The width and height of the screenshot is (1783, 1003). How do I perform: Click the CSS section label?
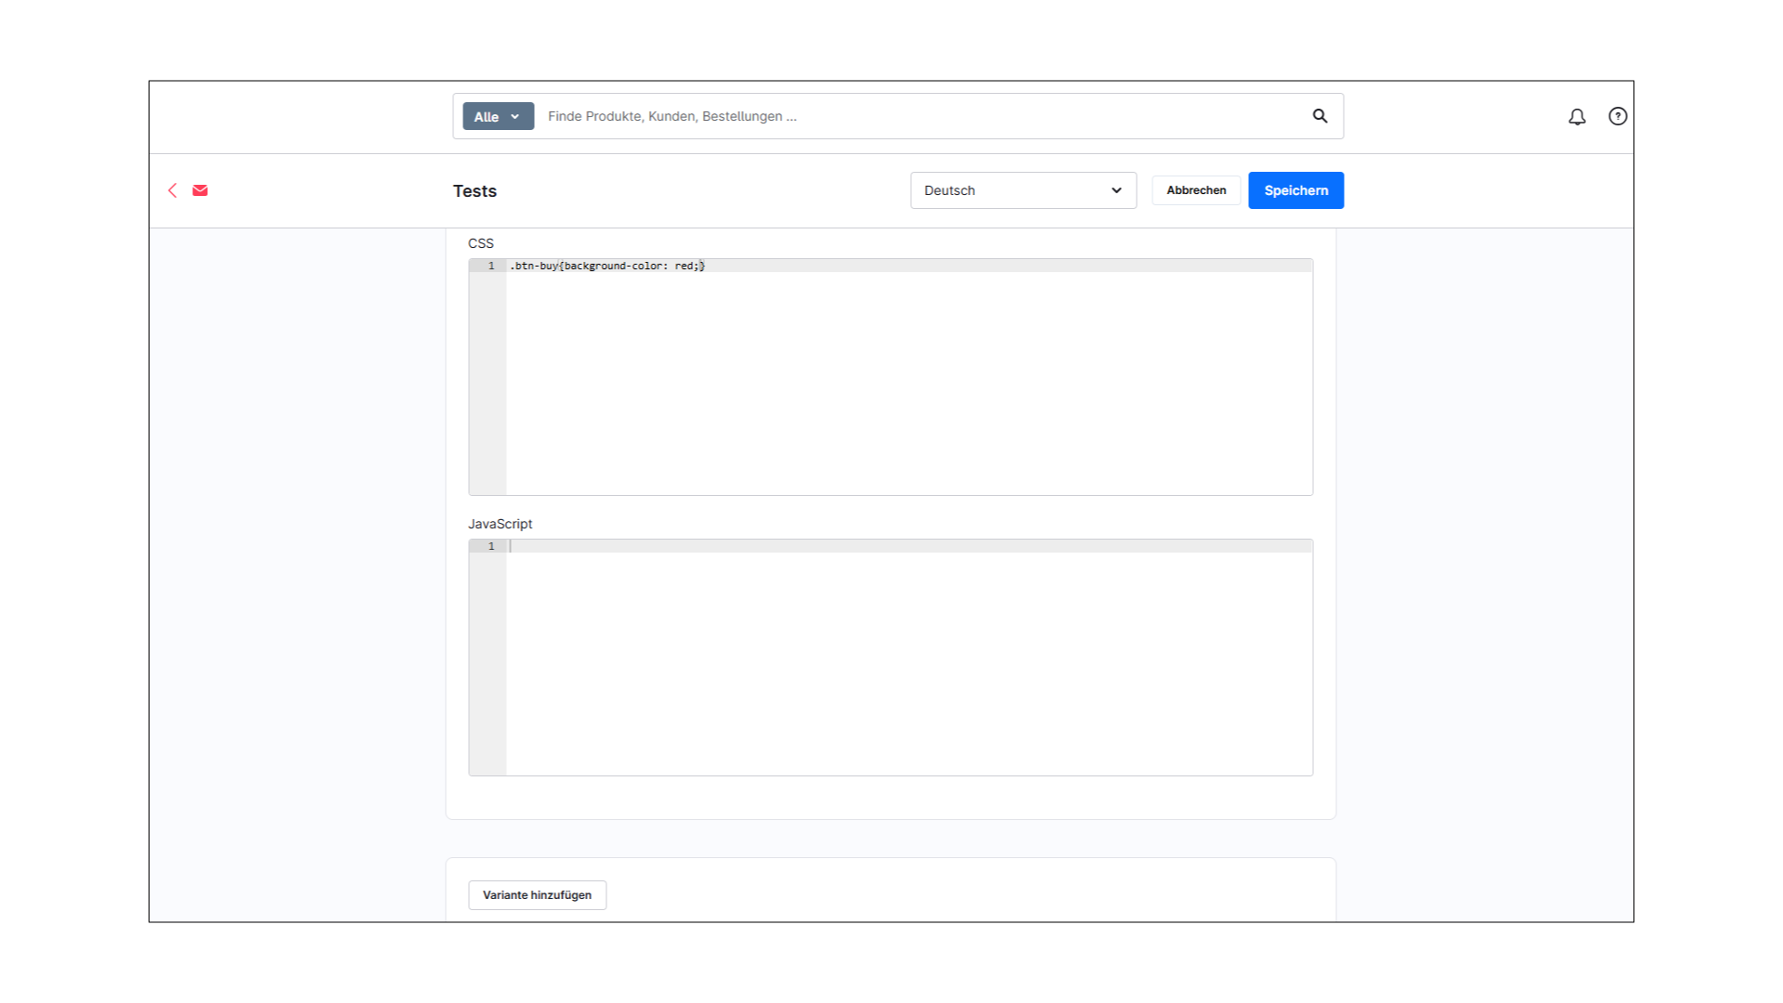(x=481, y=243)
